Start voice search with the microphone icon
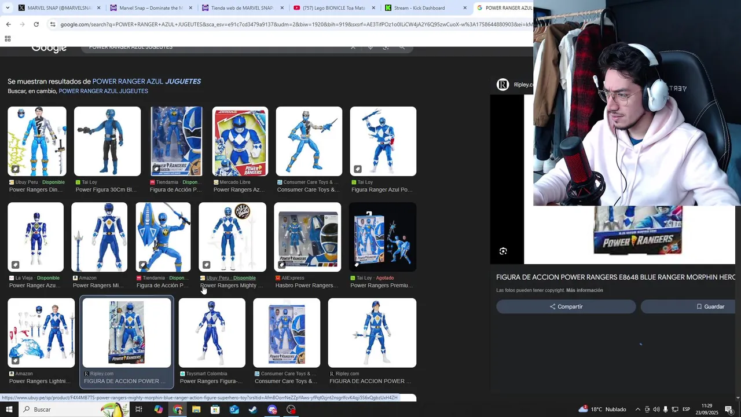 click(370, 47)
